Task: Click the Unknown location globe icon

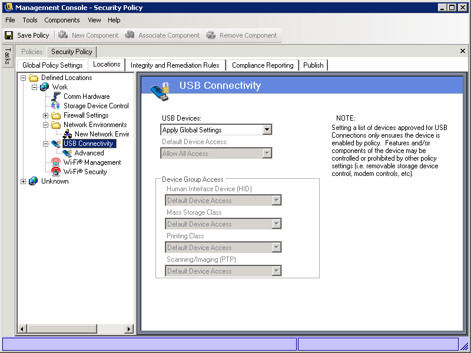Action: [34, 181]
